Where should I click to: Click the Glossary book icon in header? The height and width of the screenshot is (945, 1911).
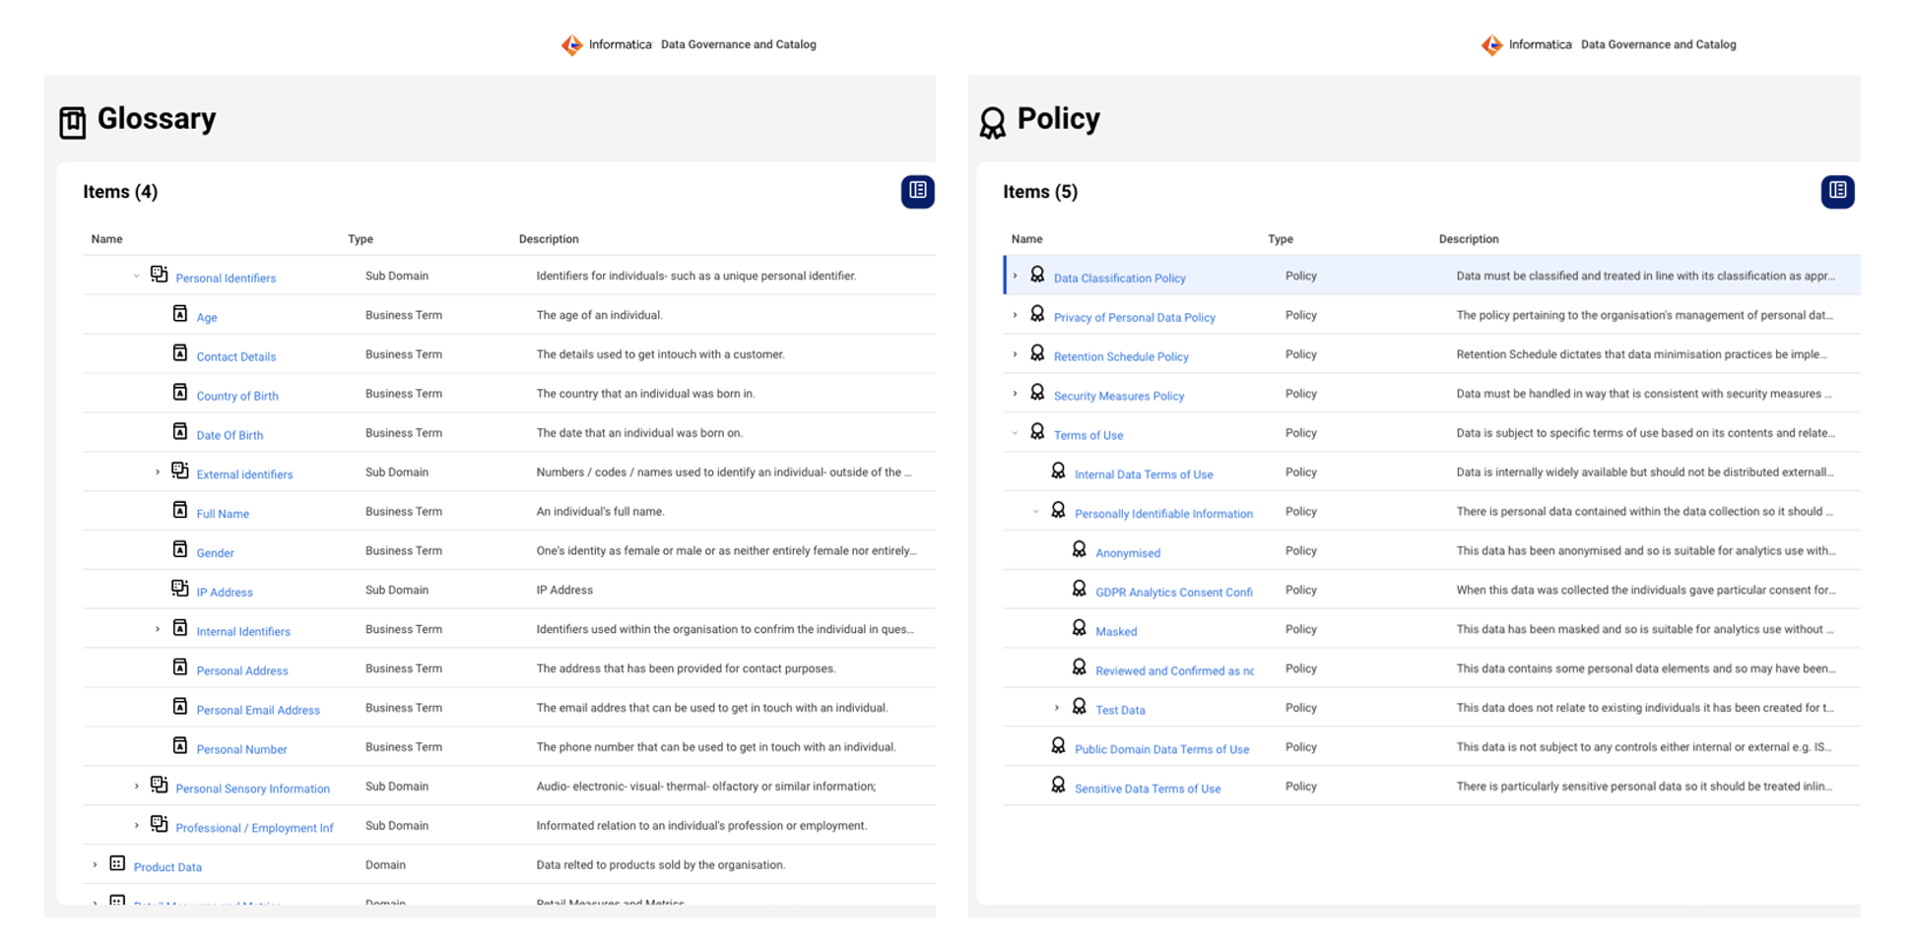point(73,122)
